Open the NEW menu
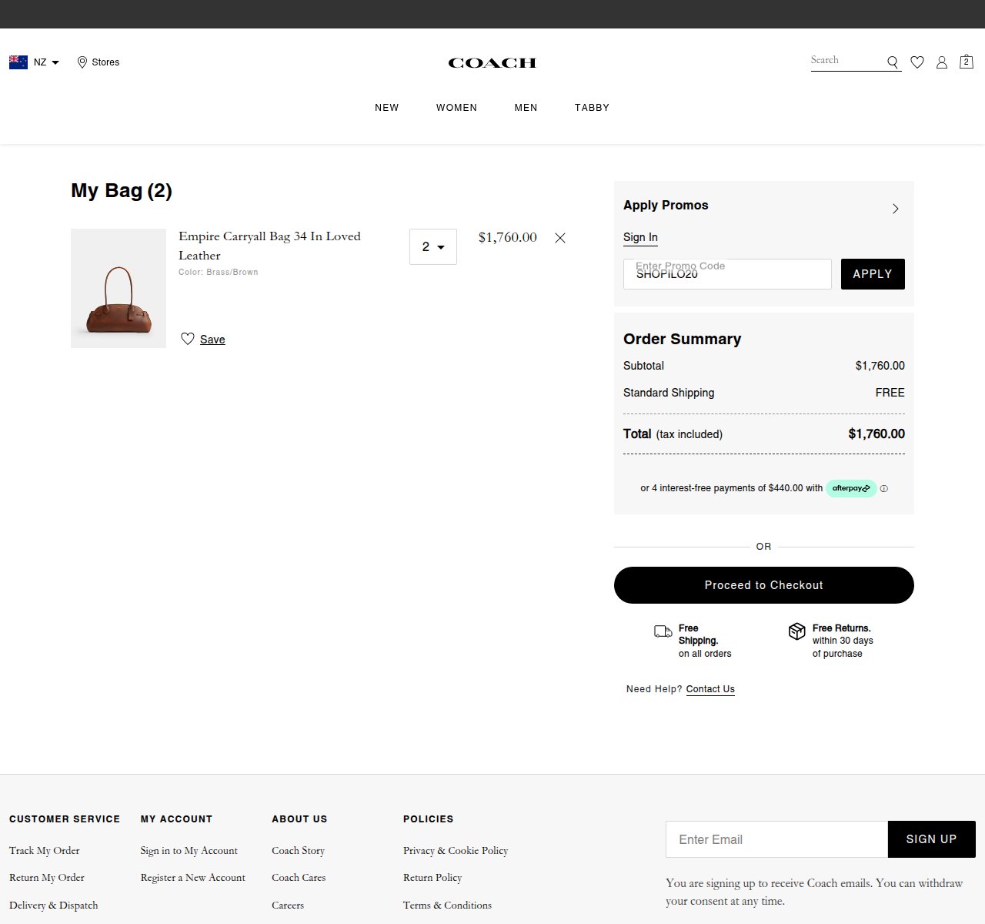 [387, 108]
